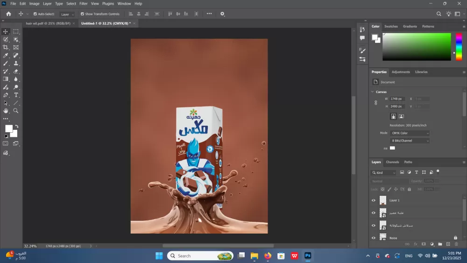Select the History Brush tool
Image resolution: width=467 pixels, height=263 pixels.
[x=5, y=71]
